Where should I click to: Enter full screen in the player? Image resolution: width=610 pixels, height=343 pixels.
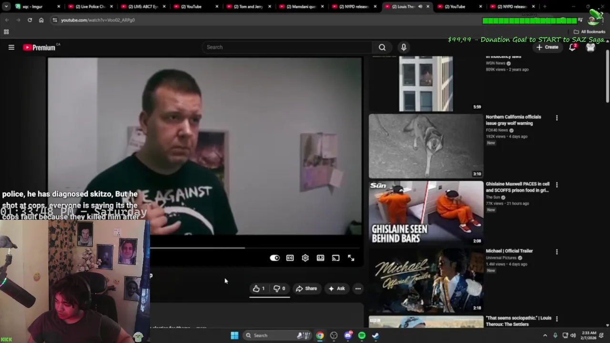(x=351, y=258)
